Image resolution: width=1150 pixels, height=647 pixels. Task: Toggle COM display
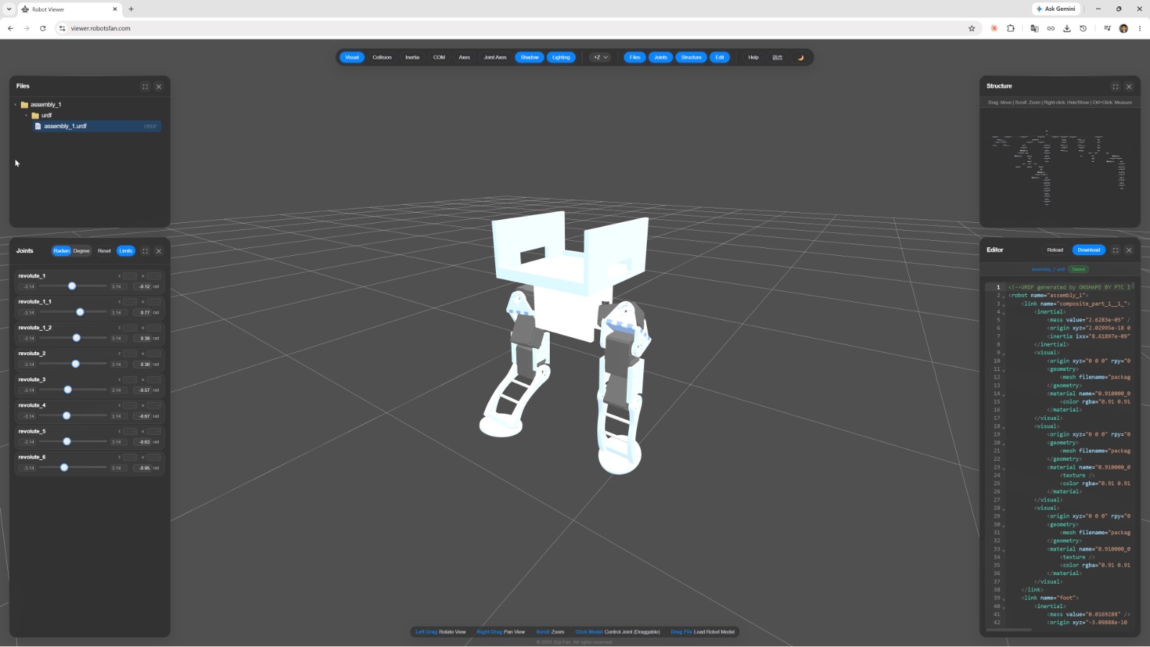pos(439,58)
